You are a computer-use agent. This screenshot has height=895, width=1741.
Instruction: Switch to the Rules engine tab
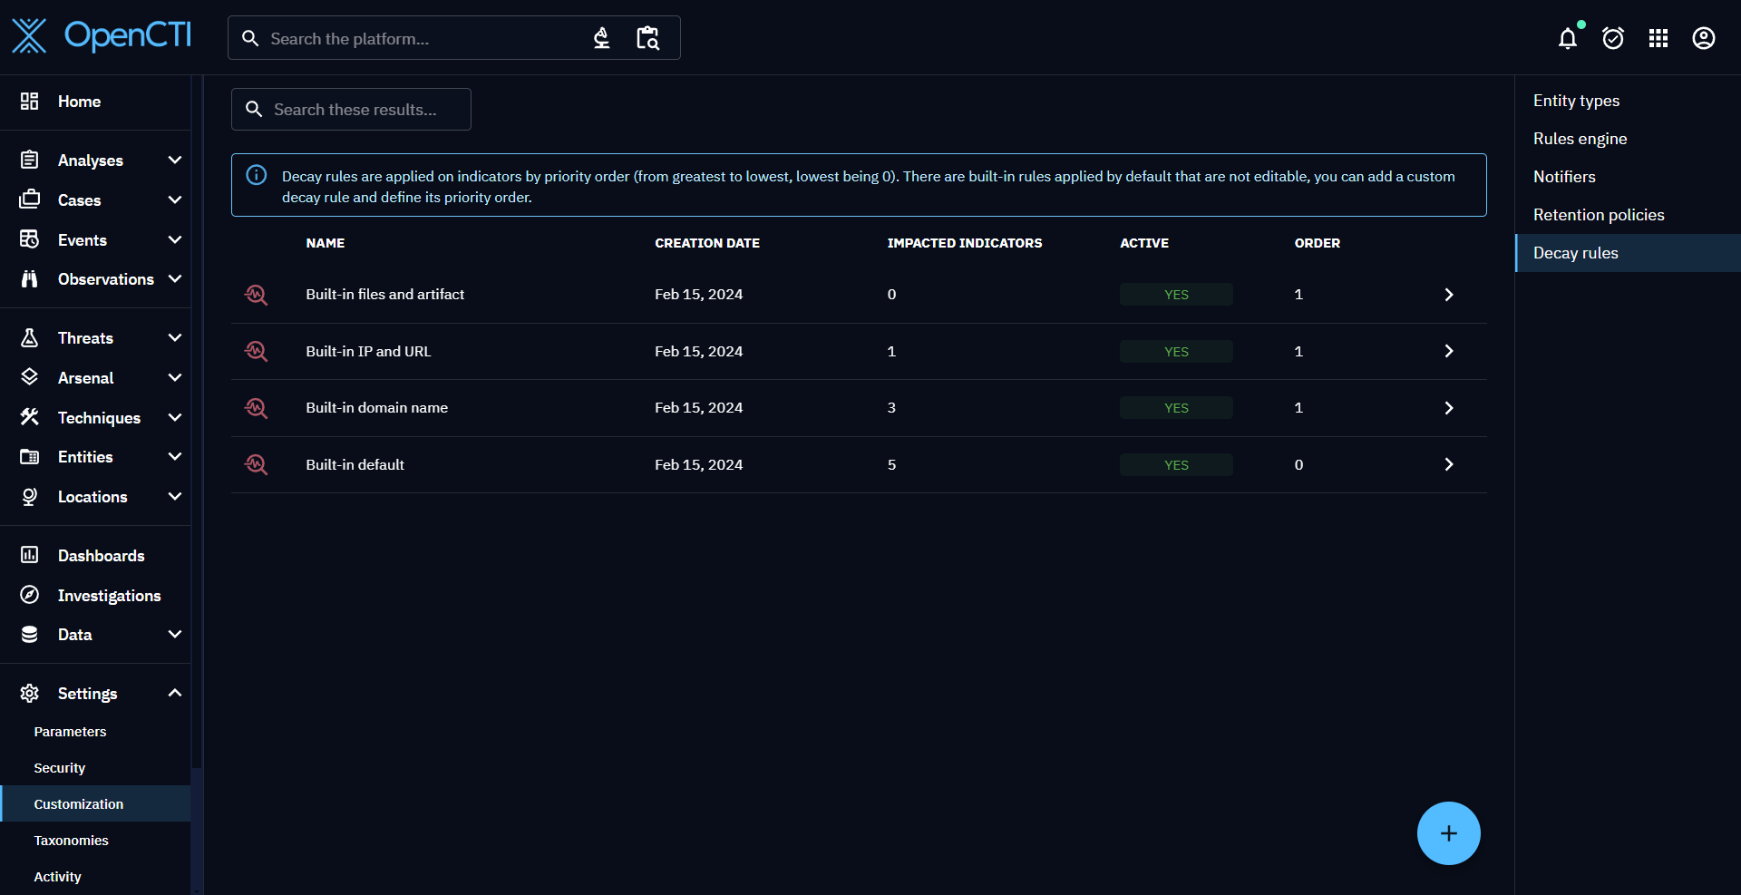tap(1579, 139)
